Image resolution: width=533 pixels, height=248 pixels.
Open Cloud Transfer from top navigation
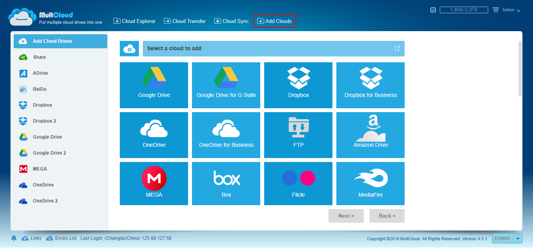point(185,21)
